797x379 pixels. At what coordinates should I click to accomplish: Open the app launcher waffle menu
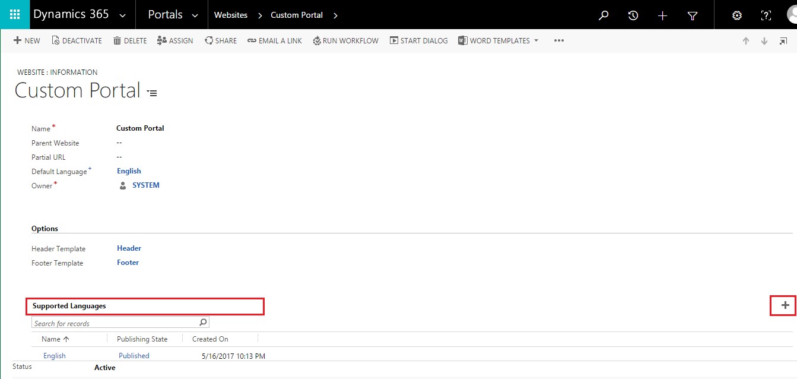(15, 15)
